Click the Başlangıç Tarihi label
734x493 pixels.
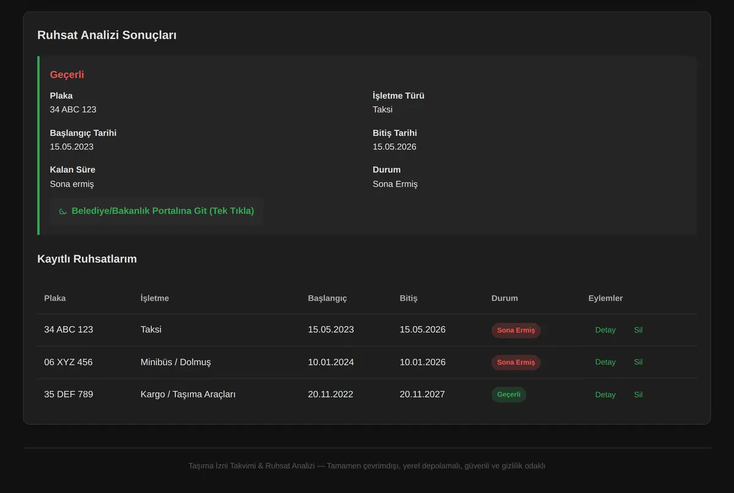(83, 133)
